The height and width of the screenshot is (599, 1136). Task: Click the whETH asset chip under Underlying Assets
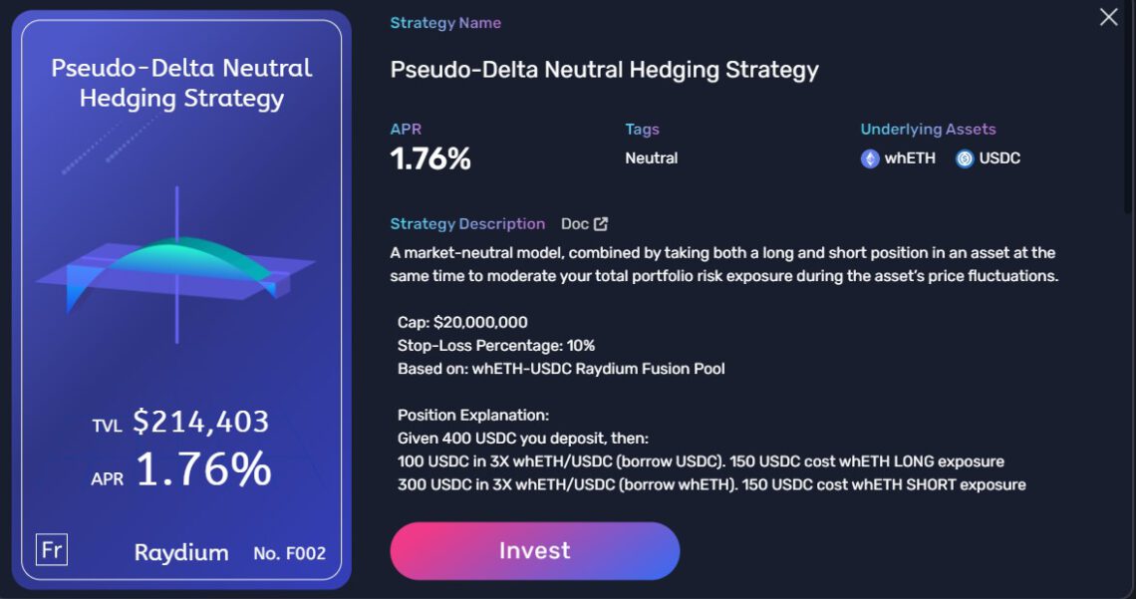[897, 157]
